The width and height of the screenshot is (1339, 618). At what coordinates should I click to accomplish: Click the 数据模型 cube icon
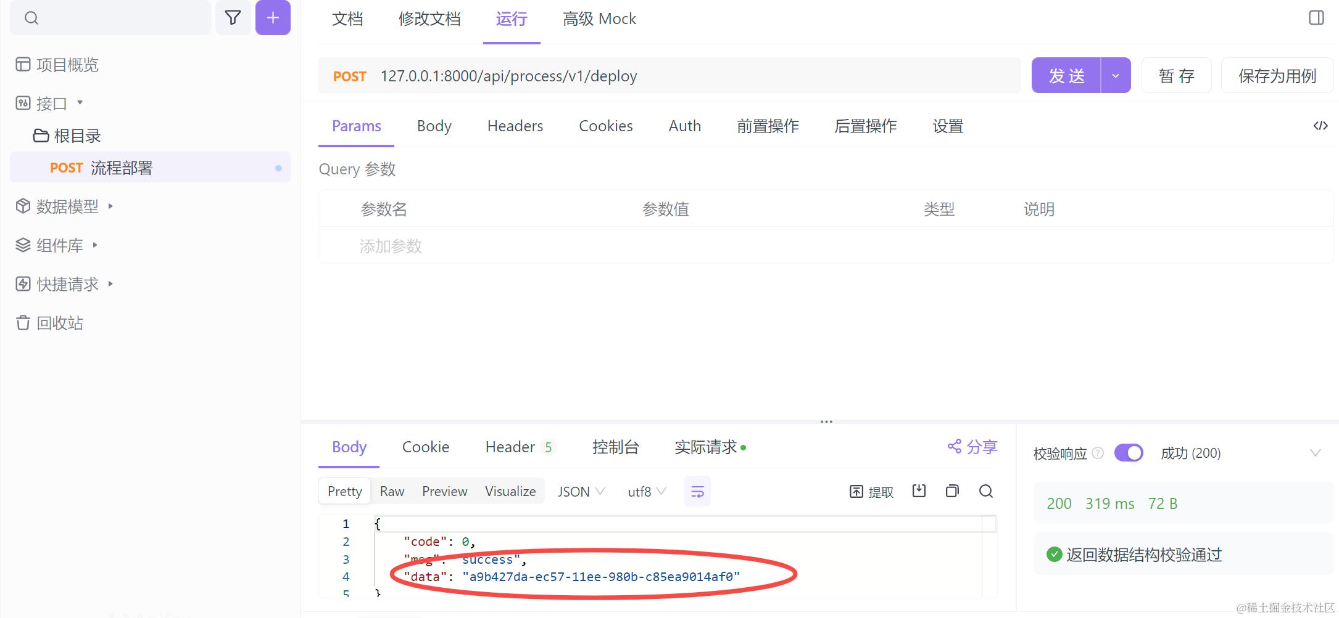click(23, 206)
